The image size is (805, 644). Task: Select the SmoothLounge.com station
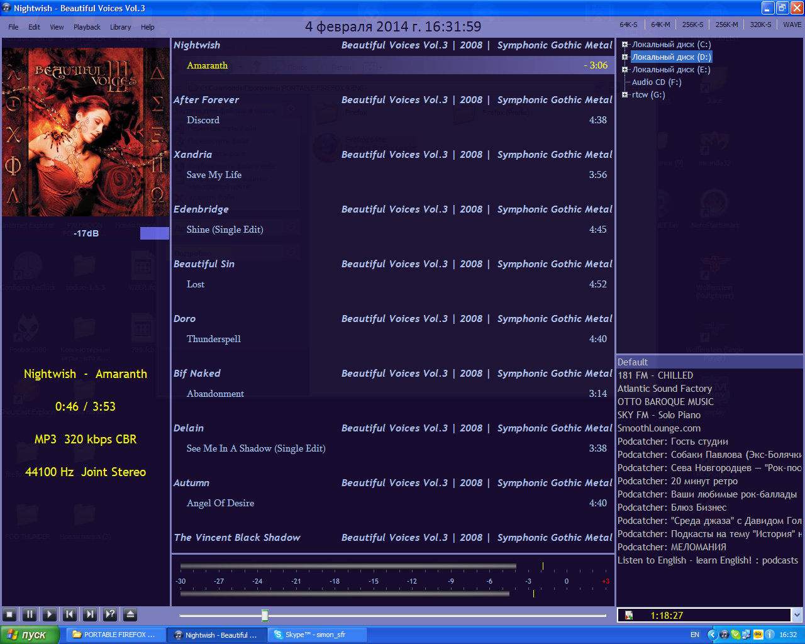709,428
